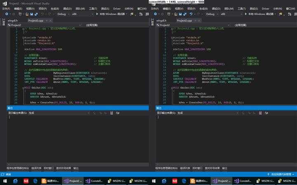Image resolution: width=297 pixels, height=185 pixels.
Task: Click yellow icon after debugger button, left window
Action: click(x=132, y=14)
